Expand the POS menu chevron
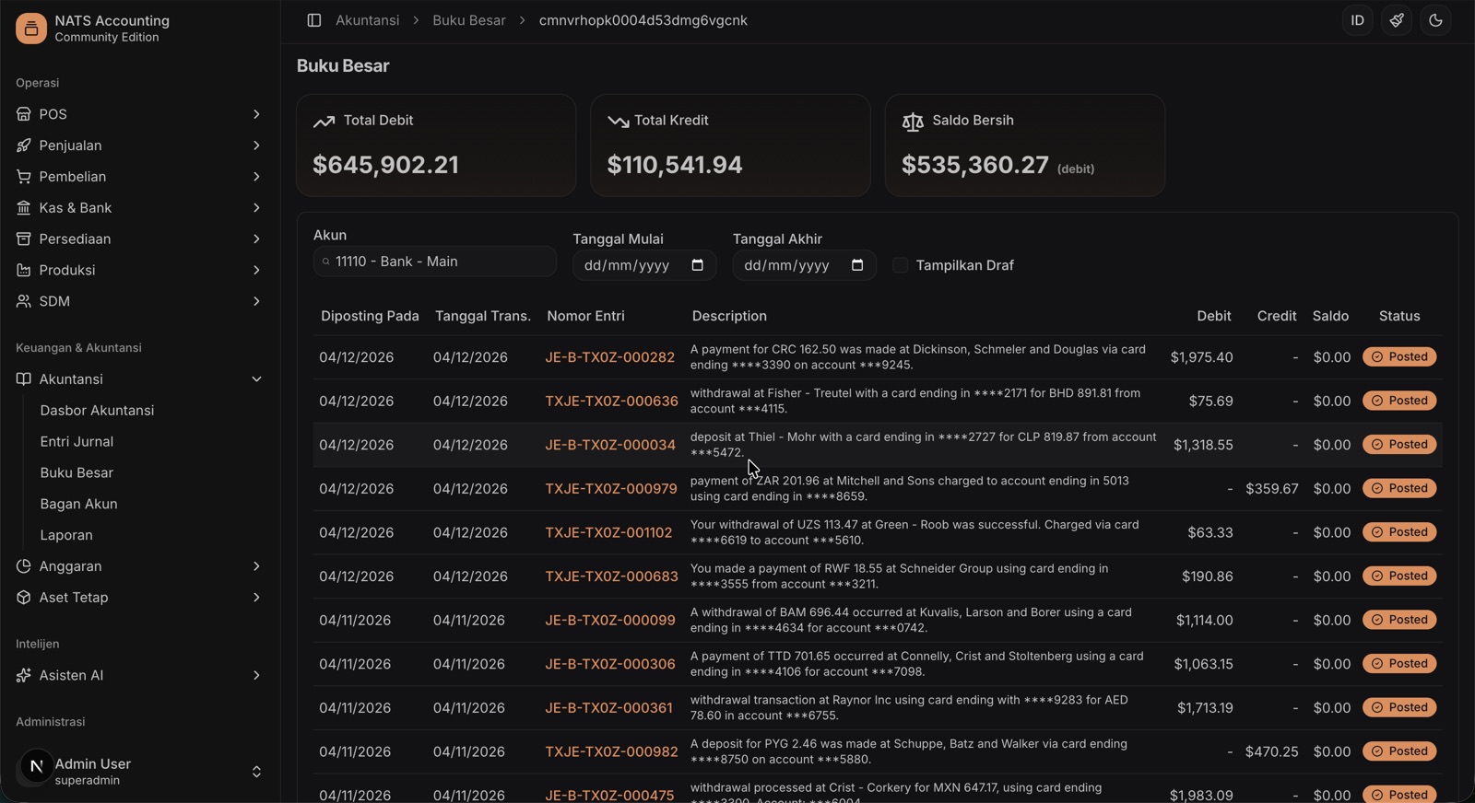Image resolution: width=1475 pixels, height=803 pixels. pyautogui.click(x=256, y=114)
